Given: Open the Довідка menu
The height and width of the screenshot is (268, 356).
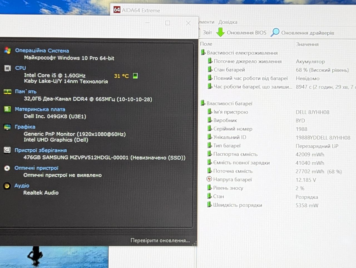Looking at the screenshot, I should [228, 22].
